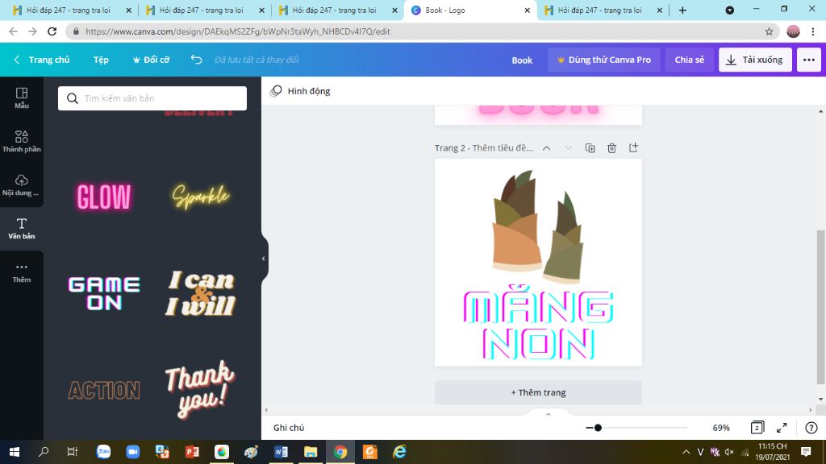This screenshot has width=826, height=464.
Task: Add the GAME ON text style
Action: [104, 293]
